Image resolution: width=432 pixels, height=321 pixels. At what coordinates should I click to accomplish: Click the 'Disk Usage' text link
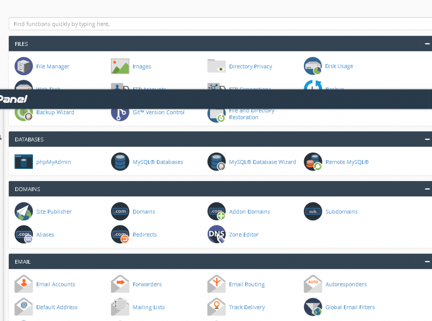(x=339, y=66)
